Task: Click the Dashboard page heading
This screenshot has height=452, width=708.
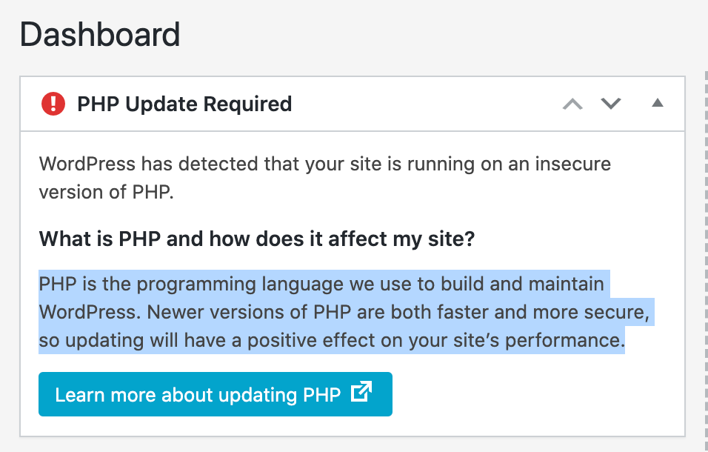Action: coord(100,35)
